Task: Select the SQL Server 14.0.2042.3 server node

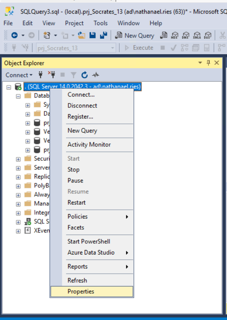Action: point(82,87)
